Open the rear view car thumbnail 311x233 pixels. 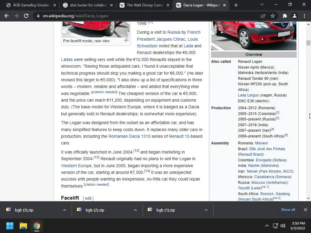coord(96,29)
